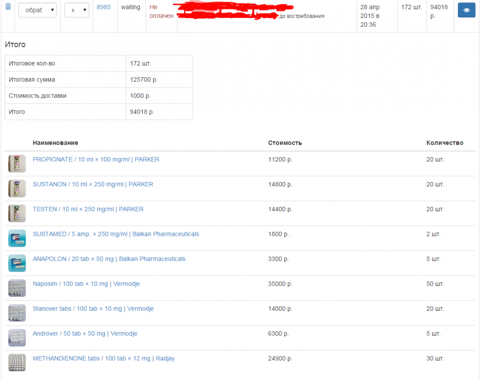
Task: Click the trash delete icon for the order
Action: tap(8, 7)
